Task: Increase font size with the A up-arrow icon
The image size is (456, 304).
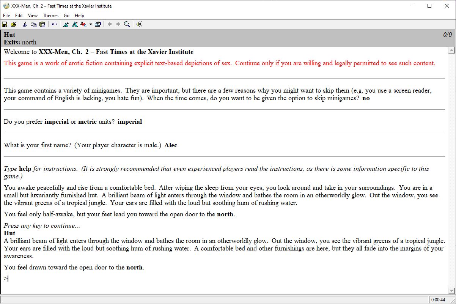Action: pyautogui.click(x=75, y=24)
